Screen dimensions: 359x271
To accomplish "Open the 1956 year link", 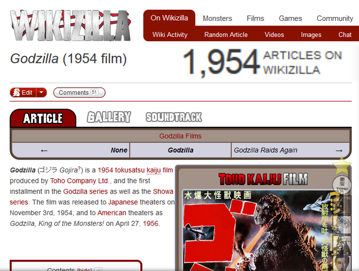I will click(150, 223).
